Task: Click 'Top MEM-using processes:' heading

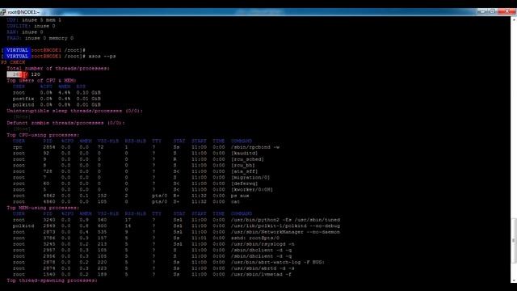Action: (43, 208)
